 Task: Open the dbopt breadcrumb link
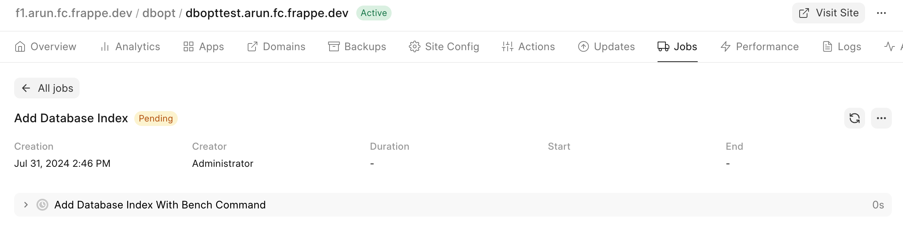159,13
